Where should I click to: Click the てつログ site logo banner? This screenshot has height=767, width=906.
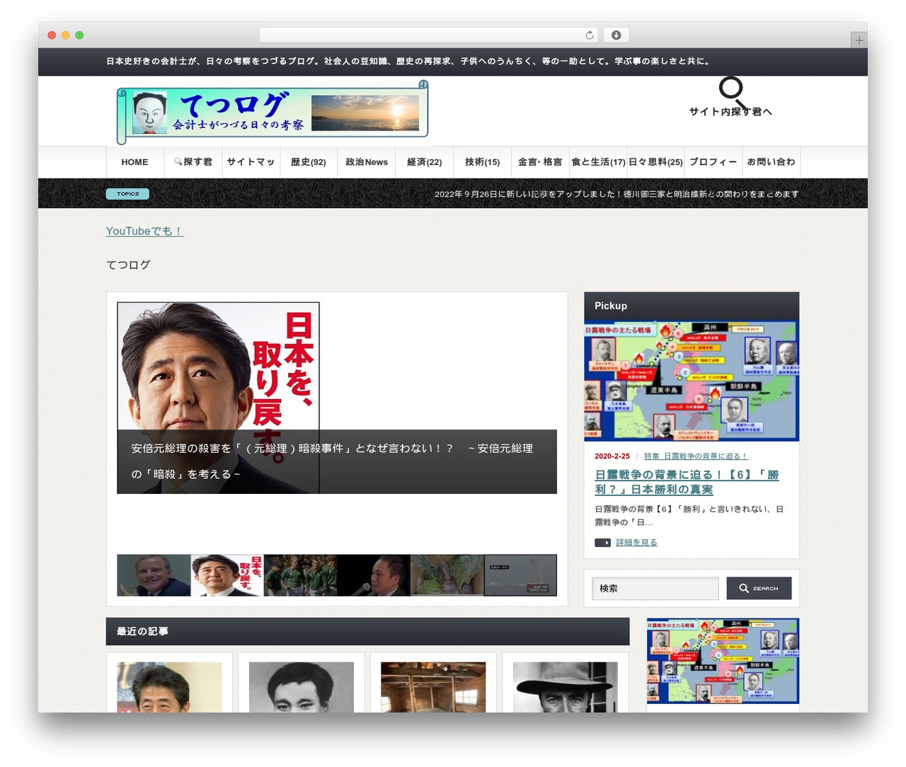click(x=273, y=113)
